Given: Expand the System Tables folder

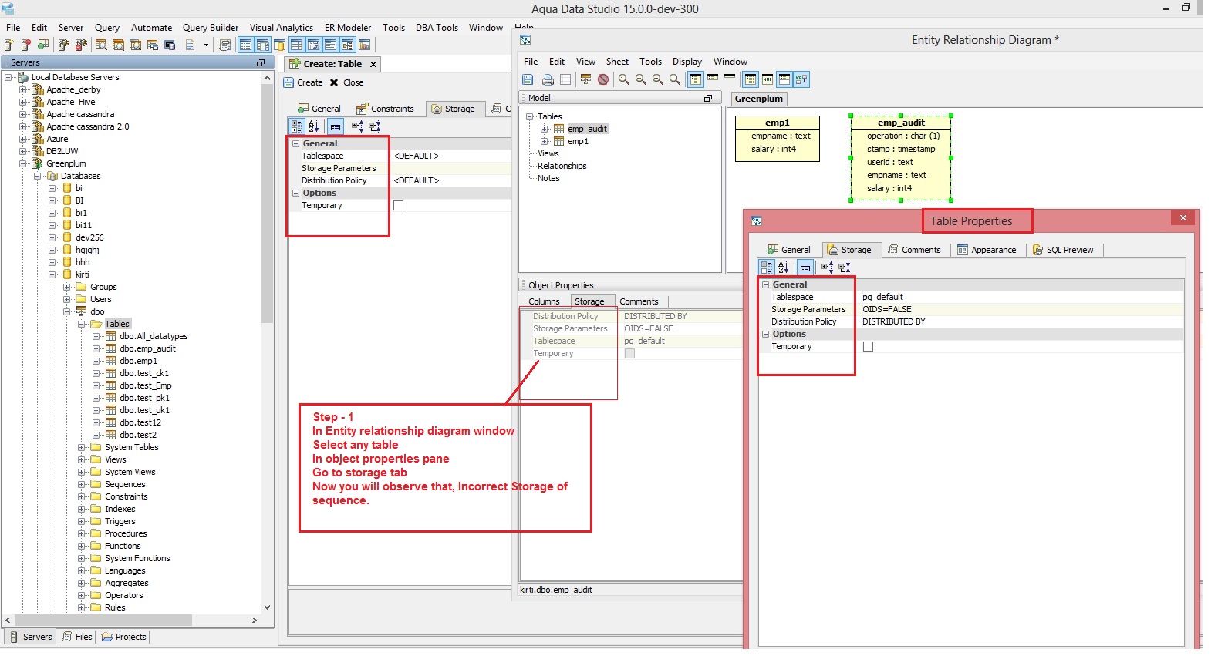Looking at the screenshot, I should (82, 447).
